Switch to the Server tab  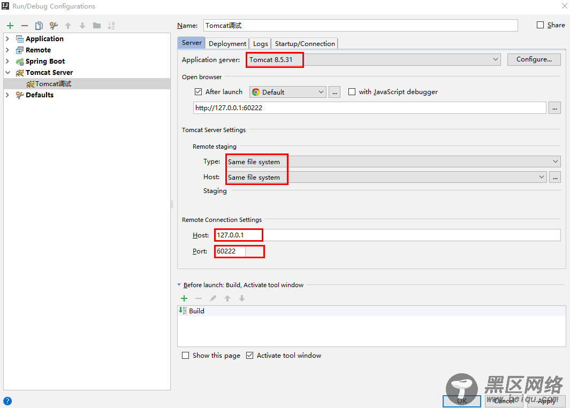192,43
